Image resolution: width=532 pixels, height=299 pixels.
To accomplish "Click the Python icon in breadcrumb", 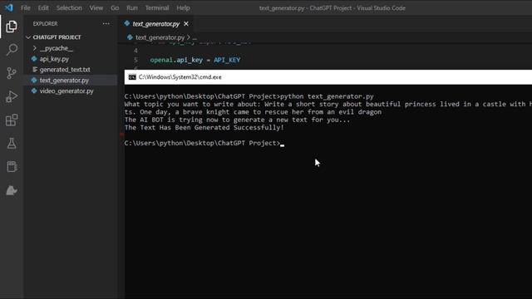I will [x=130, y=37].
